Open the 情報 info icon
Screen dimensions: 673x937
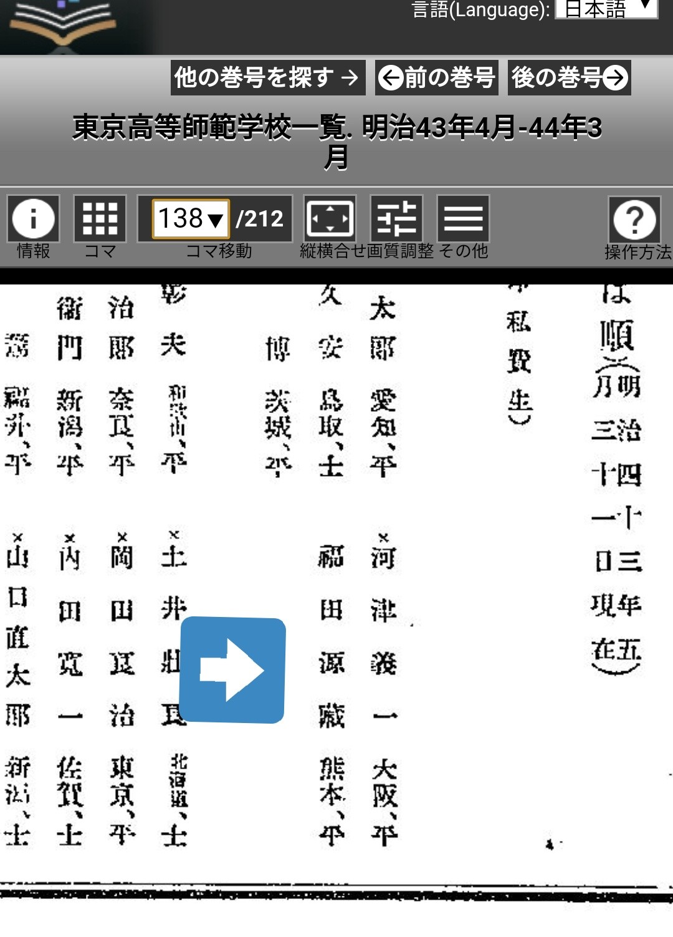(x=33, y=218)
